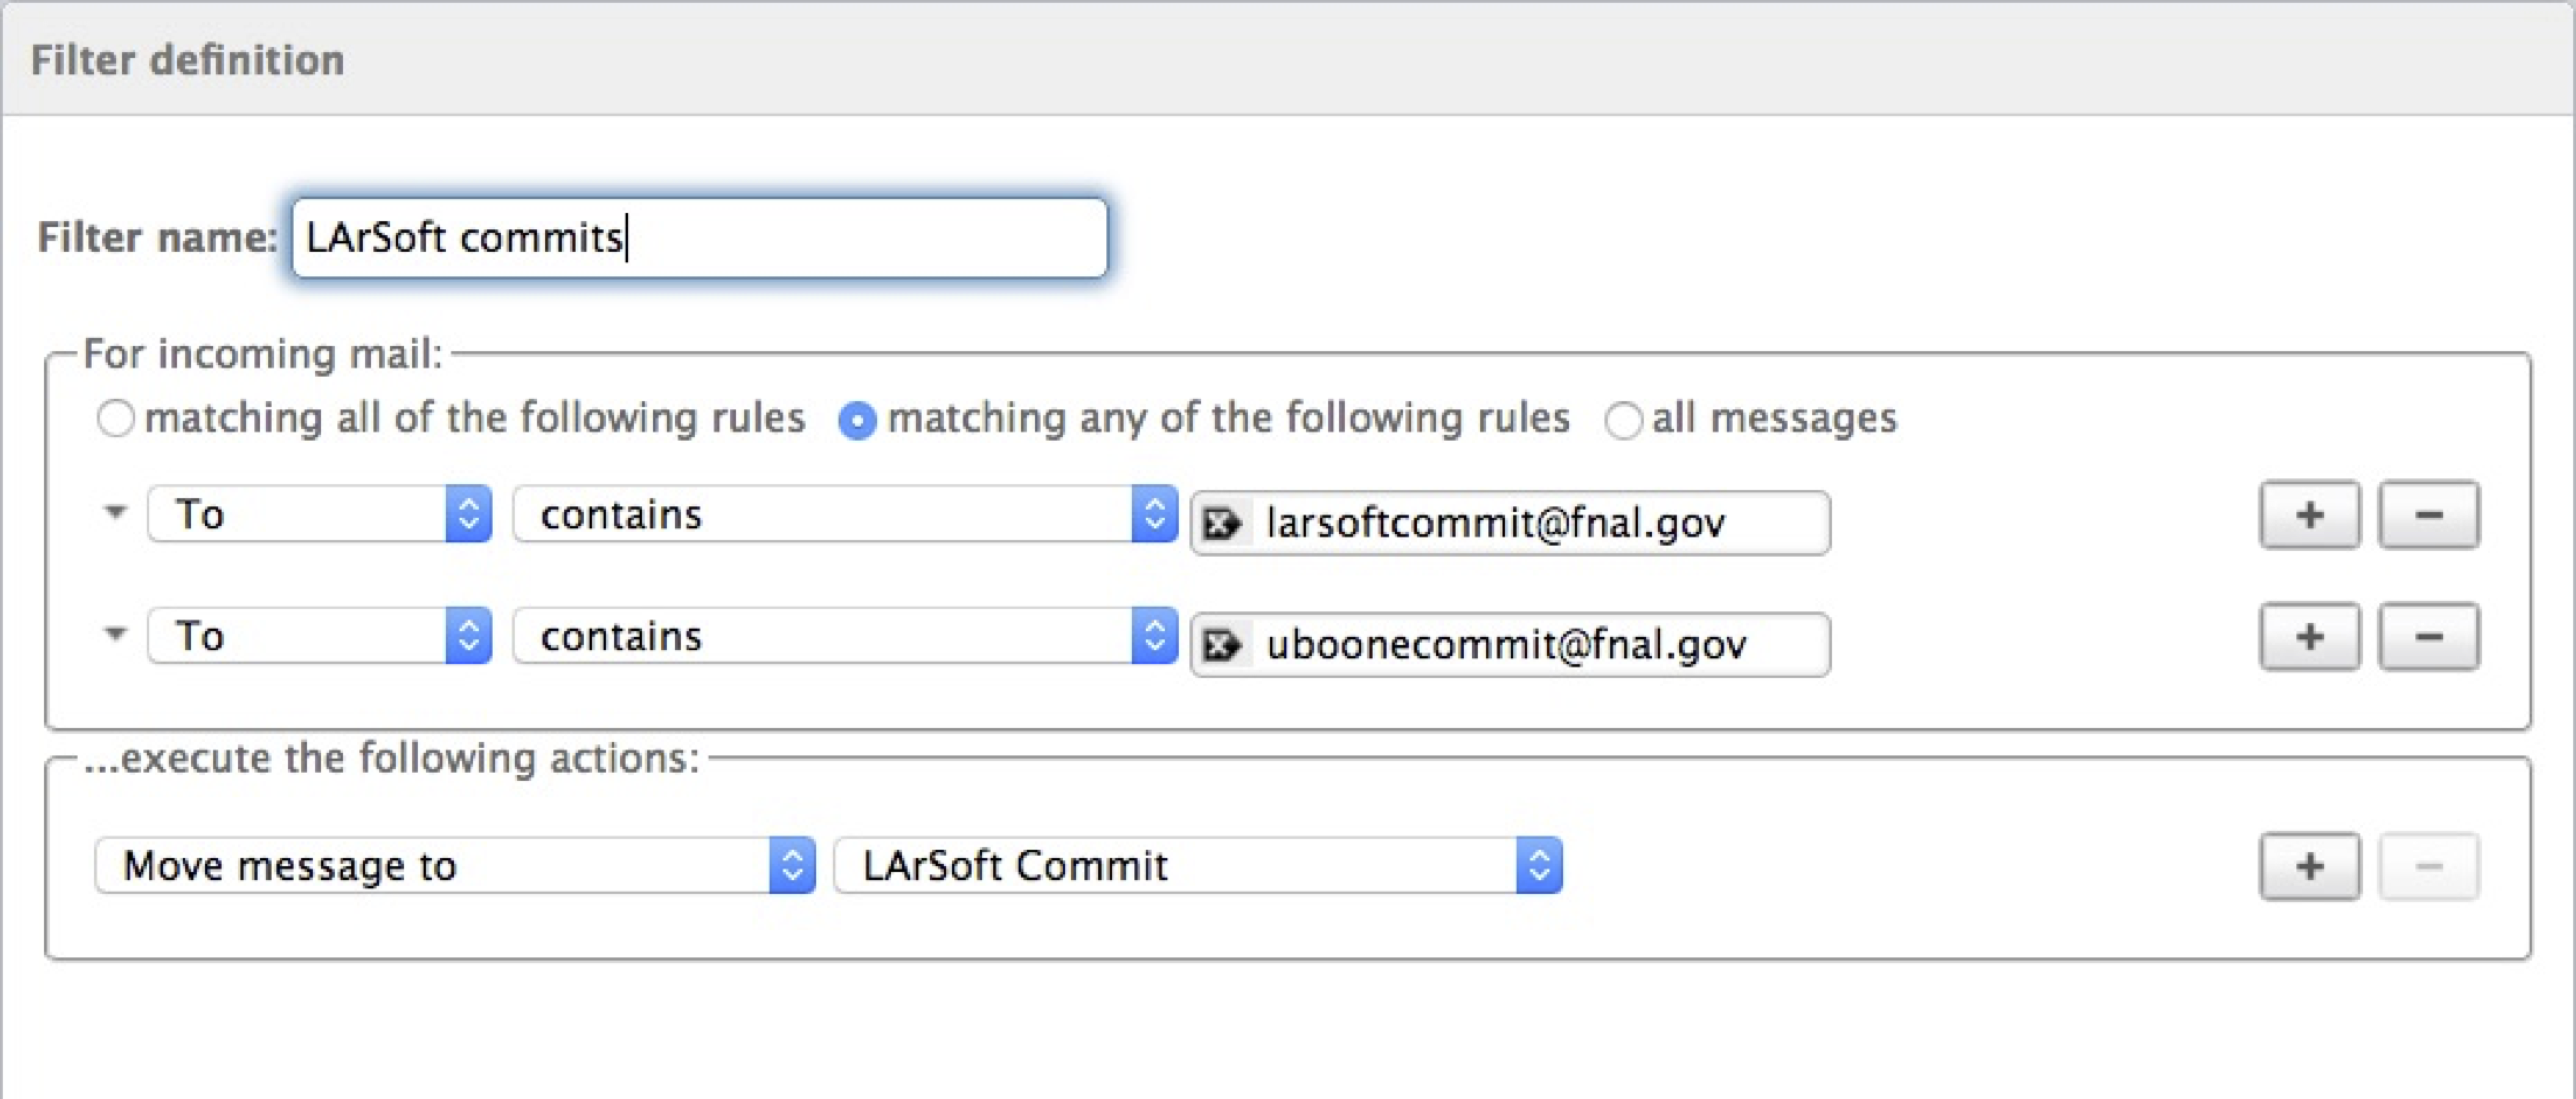Image resolution: width=2576 pixels, height=1099 pixels.
Task: Click the clear icon beside larsoftcommit@fnal.gov
Action: pyautogui.click(x=1221, y=524)
